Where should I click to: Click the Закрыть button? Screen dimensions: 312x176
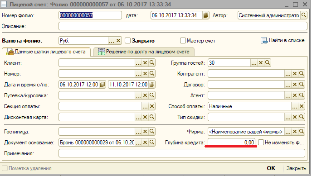pyautogui.click(x=296, y=168)
